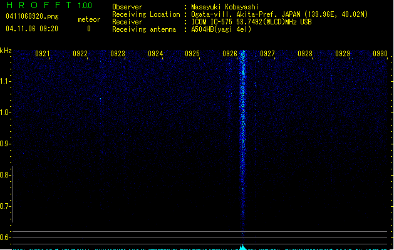The height and width of the screenshot is (250, 394).
Task: Click the HROFFT 1.0.0 title text
Action: 49,5
